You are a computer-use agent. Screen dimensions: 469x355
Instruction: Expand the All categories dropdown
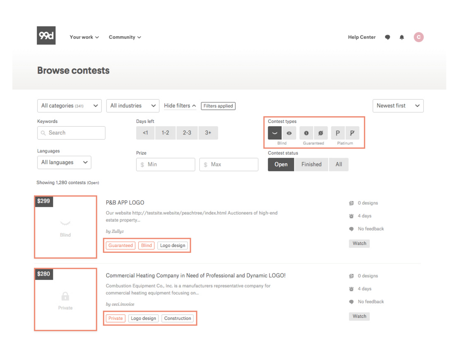point(69,106)
